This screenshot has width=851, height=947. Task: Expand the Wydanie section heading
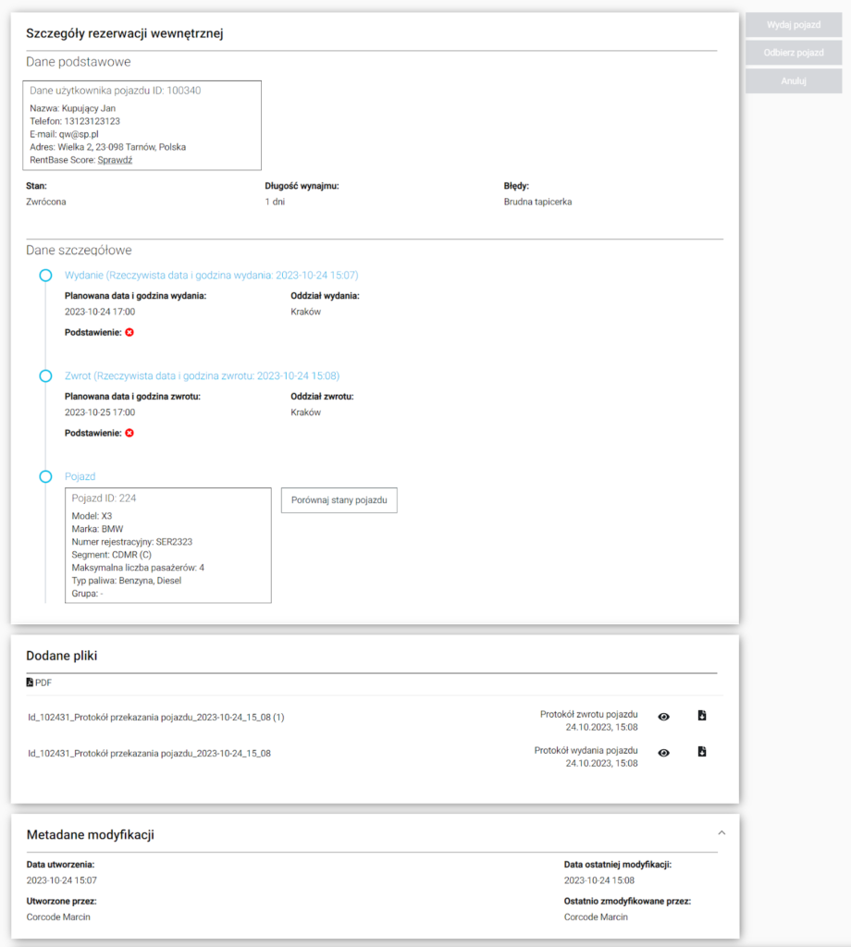[x=211, y=276]
